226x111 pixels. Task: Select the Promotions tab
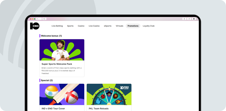point(133,26)
